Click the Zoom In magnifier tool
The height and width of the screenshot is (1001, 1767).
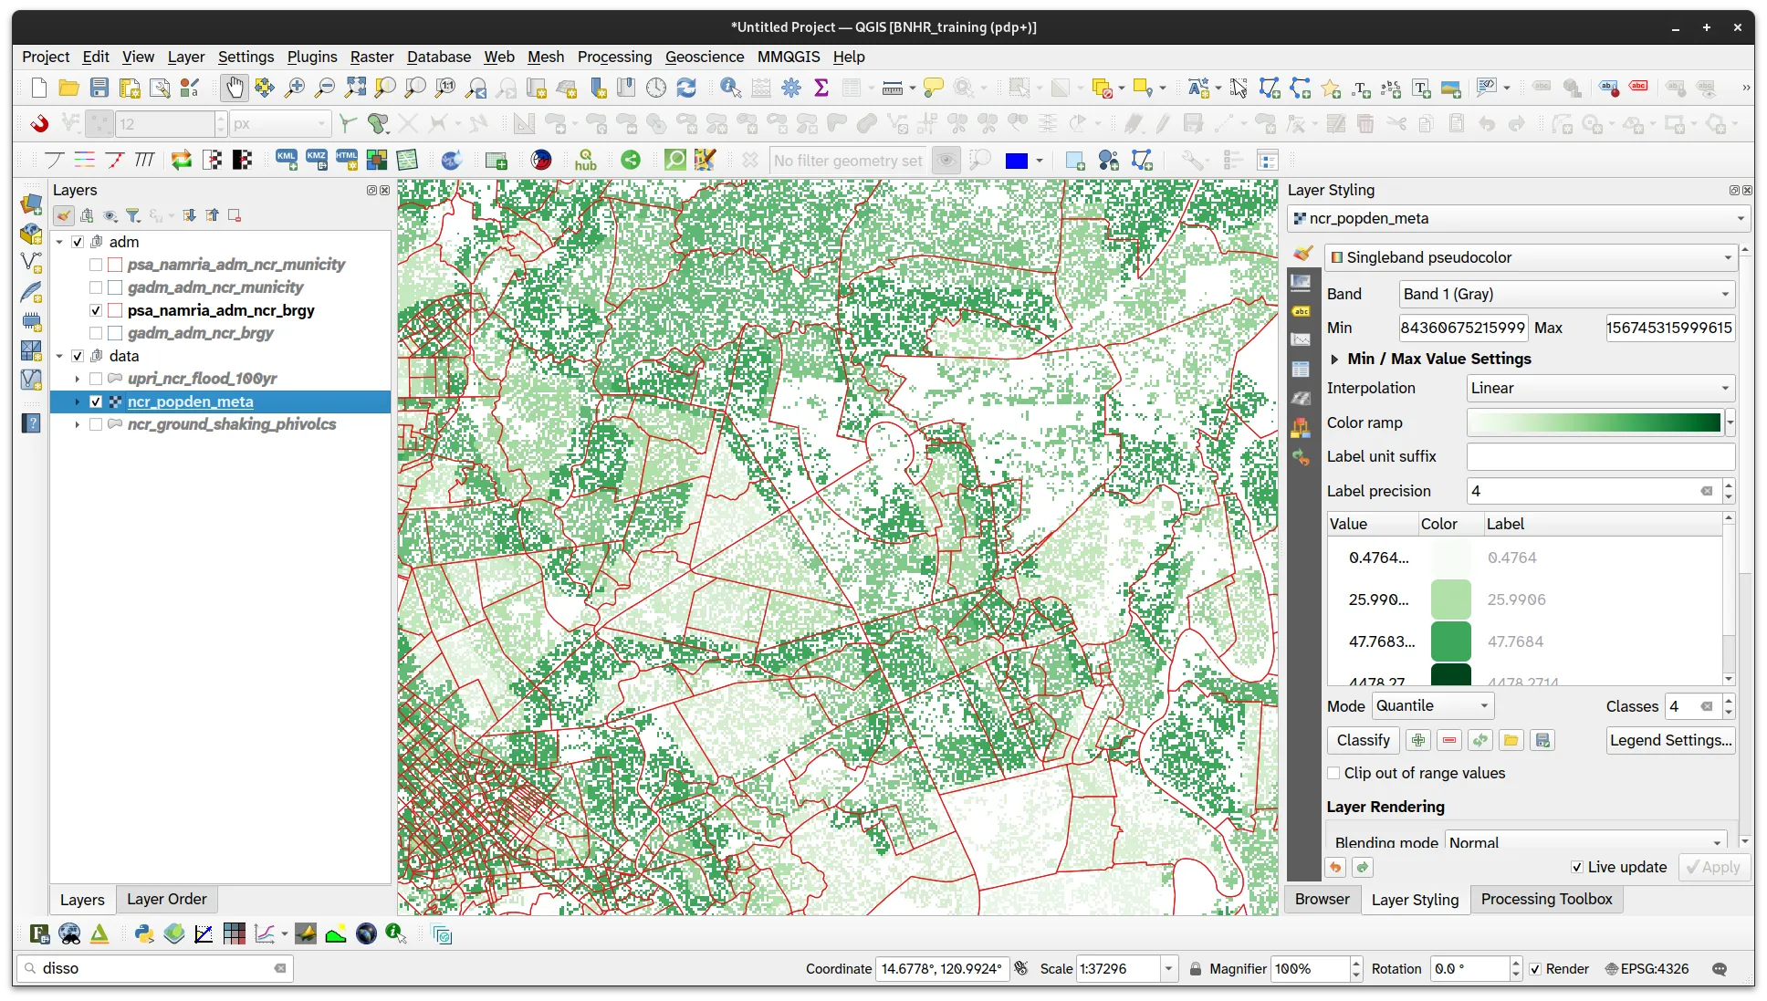[x=295, y=88]
